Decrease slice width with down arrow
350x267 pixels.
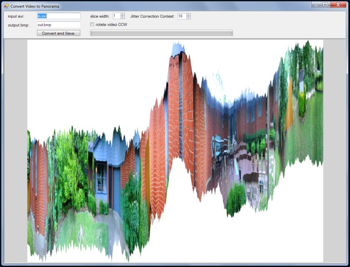(123, 18)
